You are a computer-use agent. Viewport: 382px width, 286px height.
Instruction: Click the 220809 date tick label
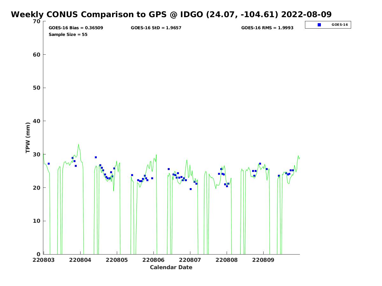click(x=263, y=260)
